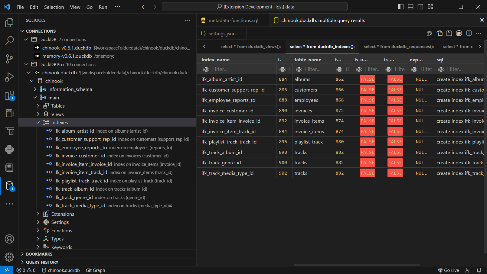The width and height of the screenshot is (487, 274).
Task: Click the horizontal scrollbar below results grid
Action: (x=357, y=265)
